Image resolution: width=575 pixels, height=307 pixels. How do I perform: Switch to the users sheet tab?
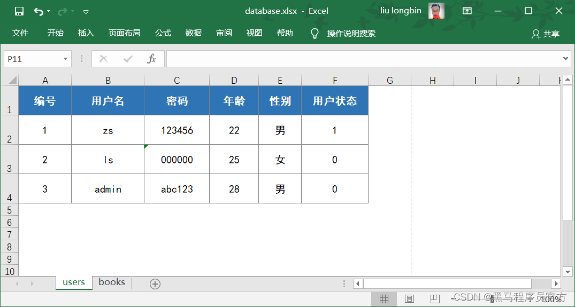tap(74, 282)
